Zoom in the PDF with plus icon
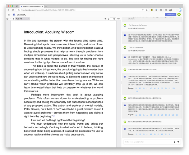Image resolution: width=189 pixels, height=155 pixels. pyautogui.click(x=14, y=19)
